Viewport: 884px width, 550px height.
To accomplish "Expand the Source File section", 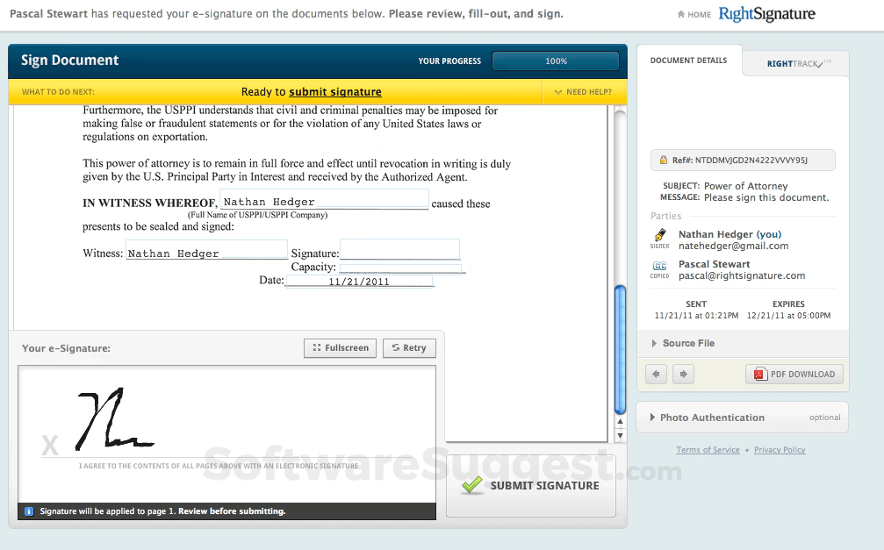I will pyautogui.click(x=688, y=343).
